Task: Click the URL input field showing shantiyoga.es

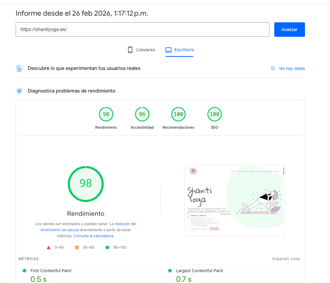Action: (x=142, y=29)
